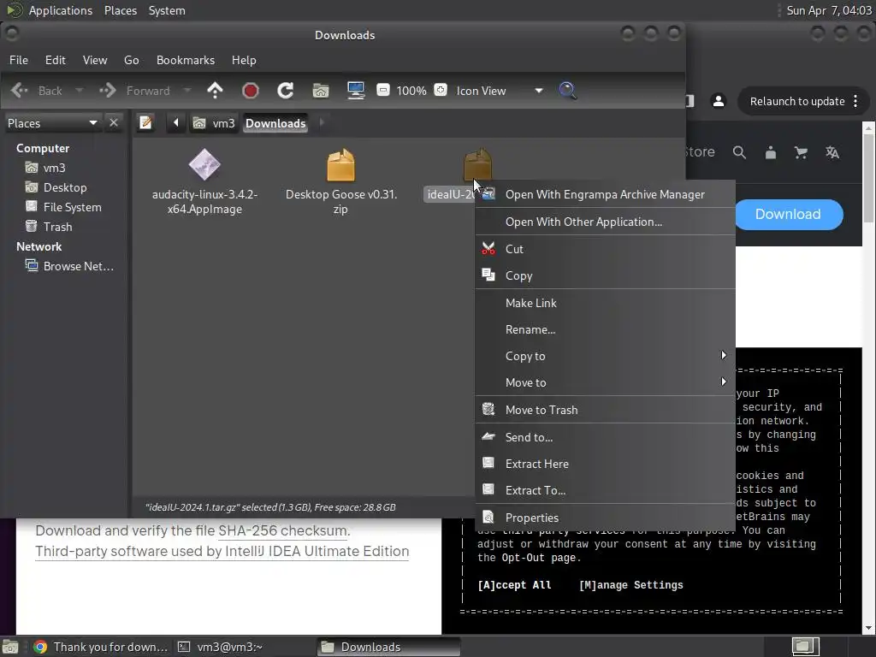876x657 pixels.
Task: Choose Make Link in context menu
Action: coord(605,303)
